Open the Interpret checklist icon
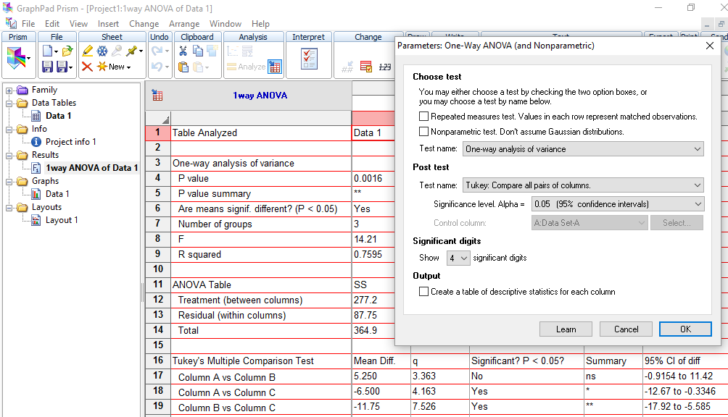The height and width of the screenshot is (417, 728). [309, 59]
